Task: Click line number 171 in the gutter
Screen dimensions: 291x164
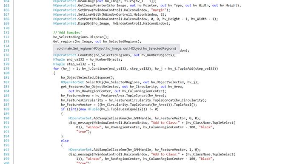Action: (6, 32)
